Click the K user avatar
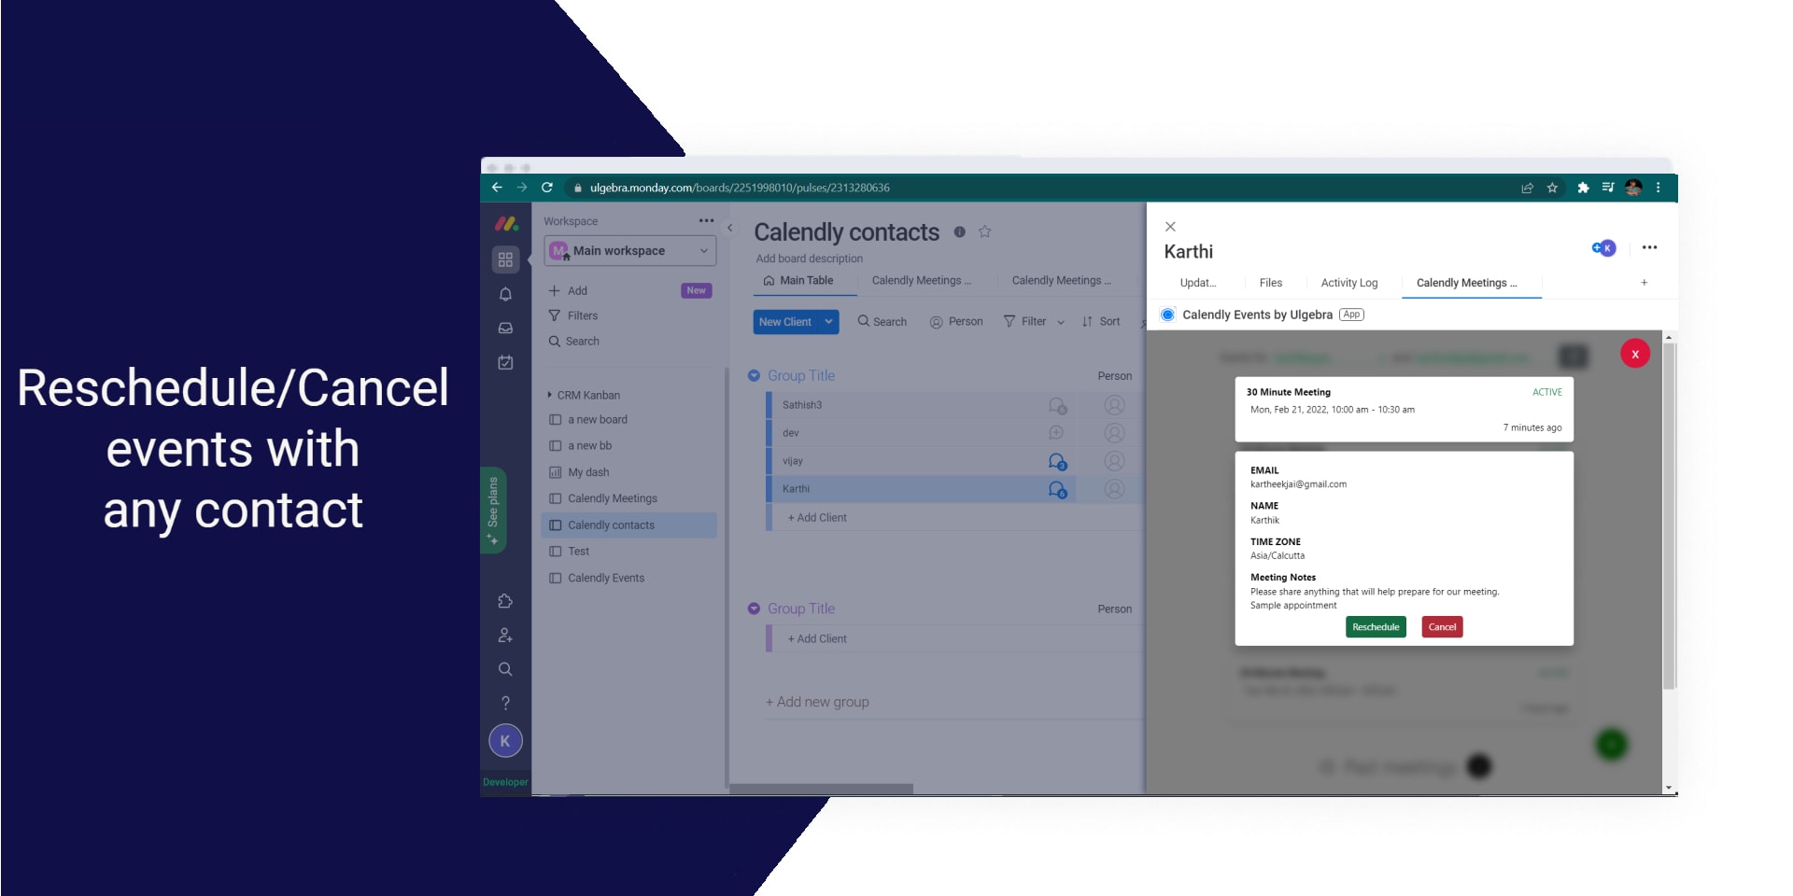The height and width of the screenshot is (896, 1793). [505, 741]
